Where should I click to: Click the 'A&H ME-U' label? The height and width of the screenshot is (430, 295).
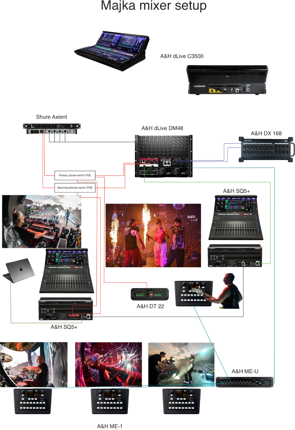click(245, 371)
